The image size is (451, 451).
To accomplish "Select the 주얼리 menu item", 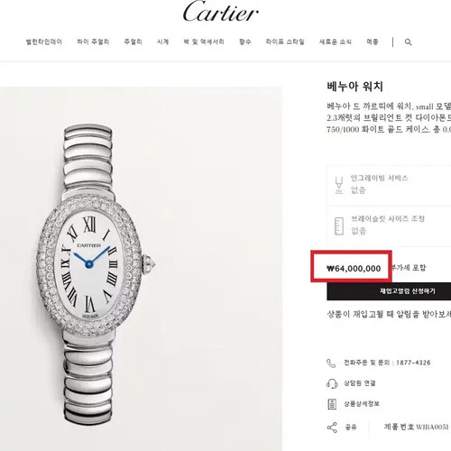I will pos(133,41).
